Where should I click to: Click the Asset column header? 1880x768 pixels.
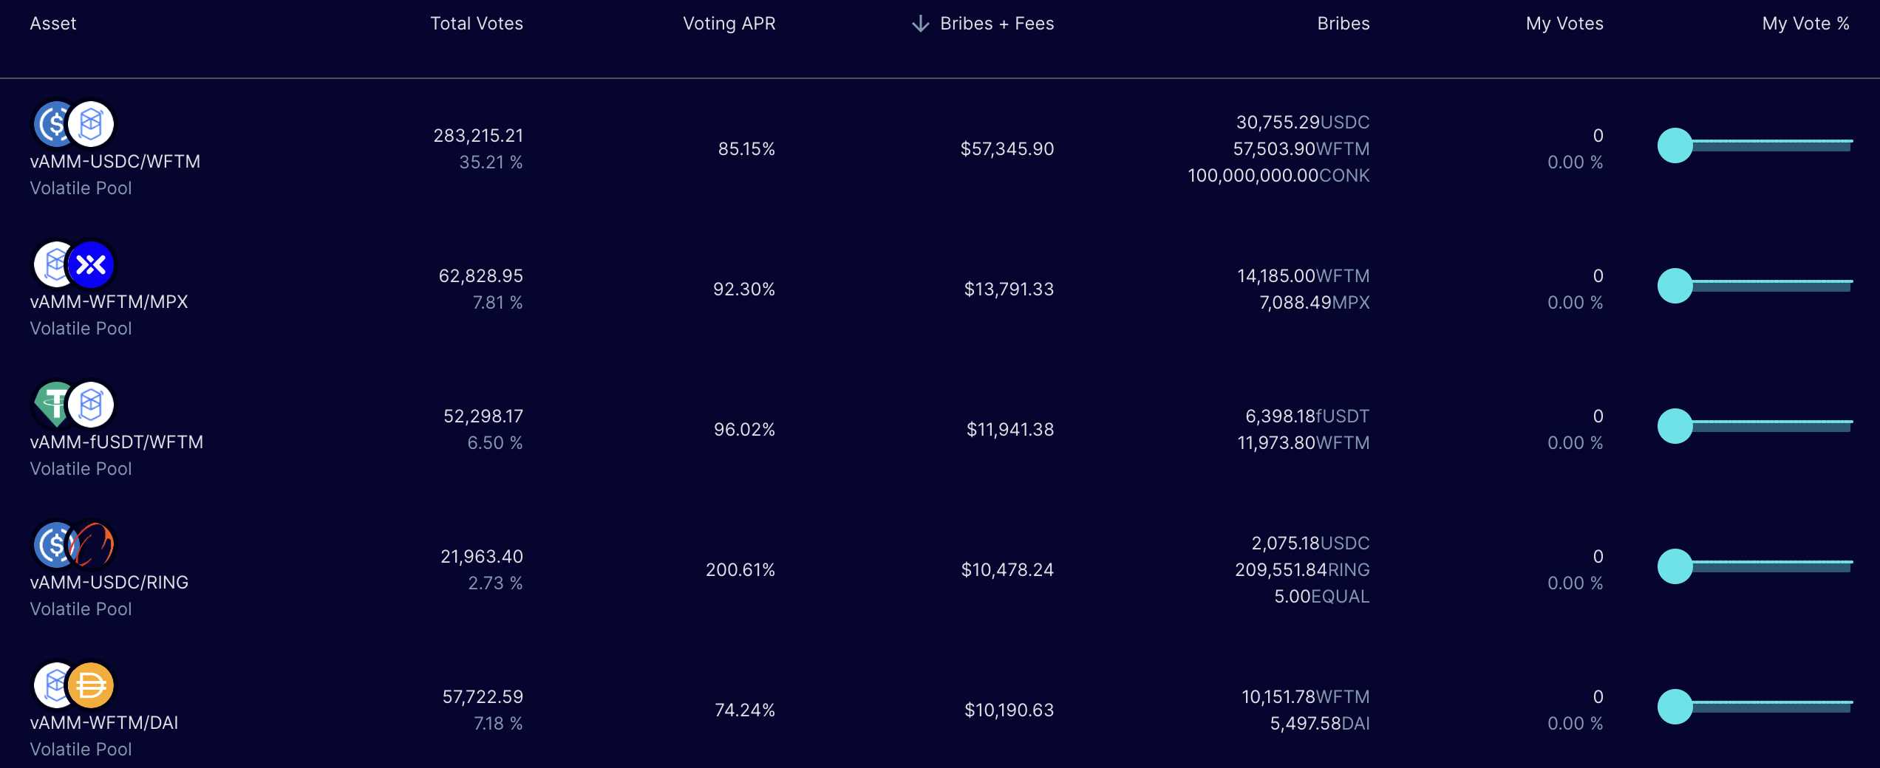pos(52,23)
